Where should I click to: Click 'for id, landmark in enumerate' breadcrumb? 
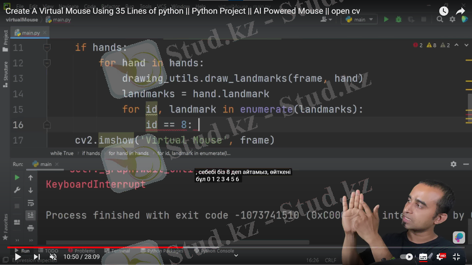point(194,153)
